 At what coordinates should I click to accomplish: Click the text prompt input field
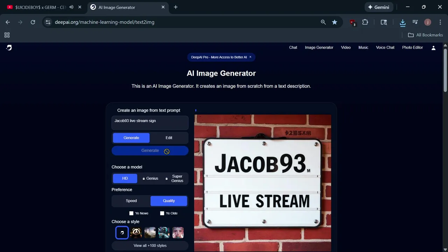150,123
